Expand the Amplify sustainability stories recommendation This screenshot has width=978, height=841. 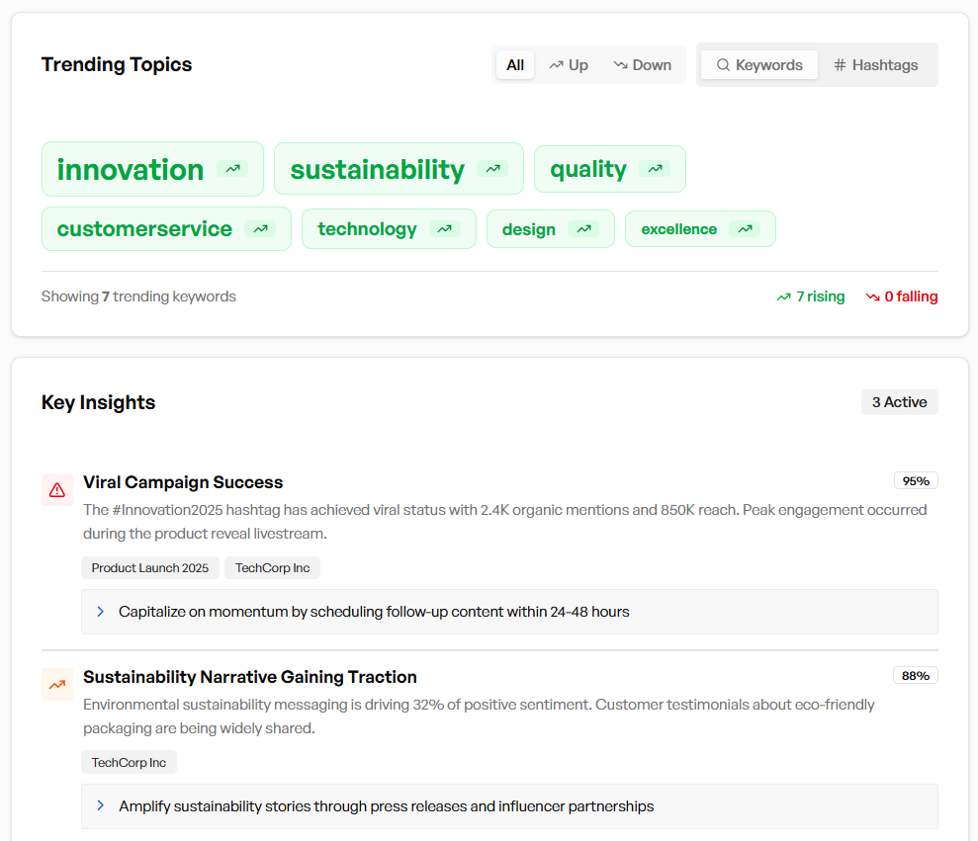509,806
